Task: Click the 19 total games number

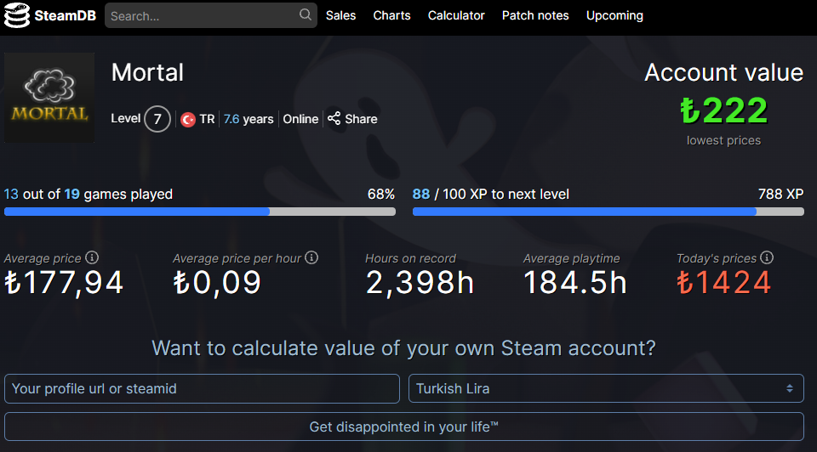Action: (x=71, y=195)
